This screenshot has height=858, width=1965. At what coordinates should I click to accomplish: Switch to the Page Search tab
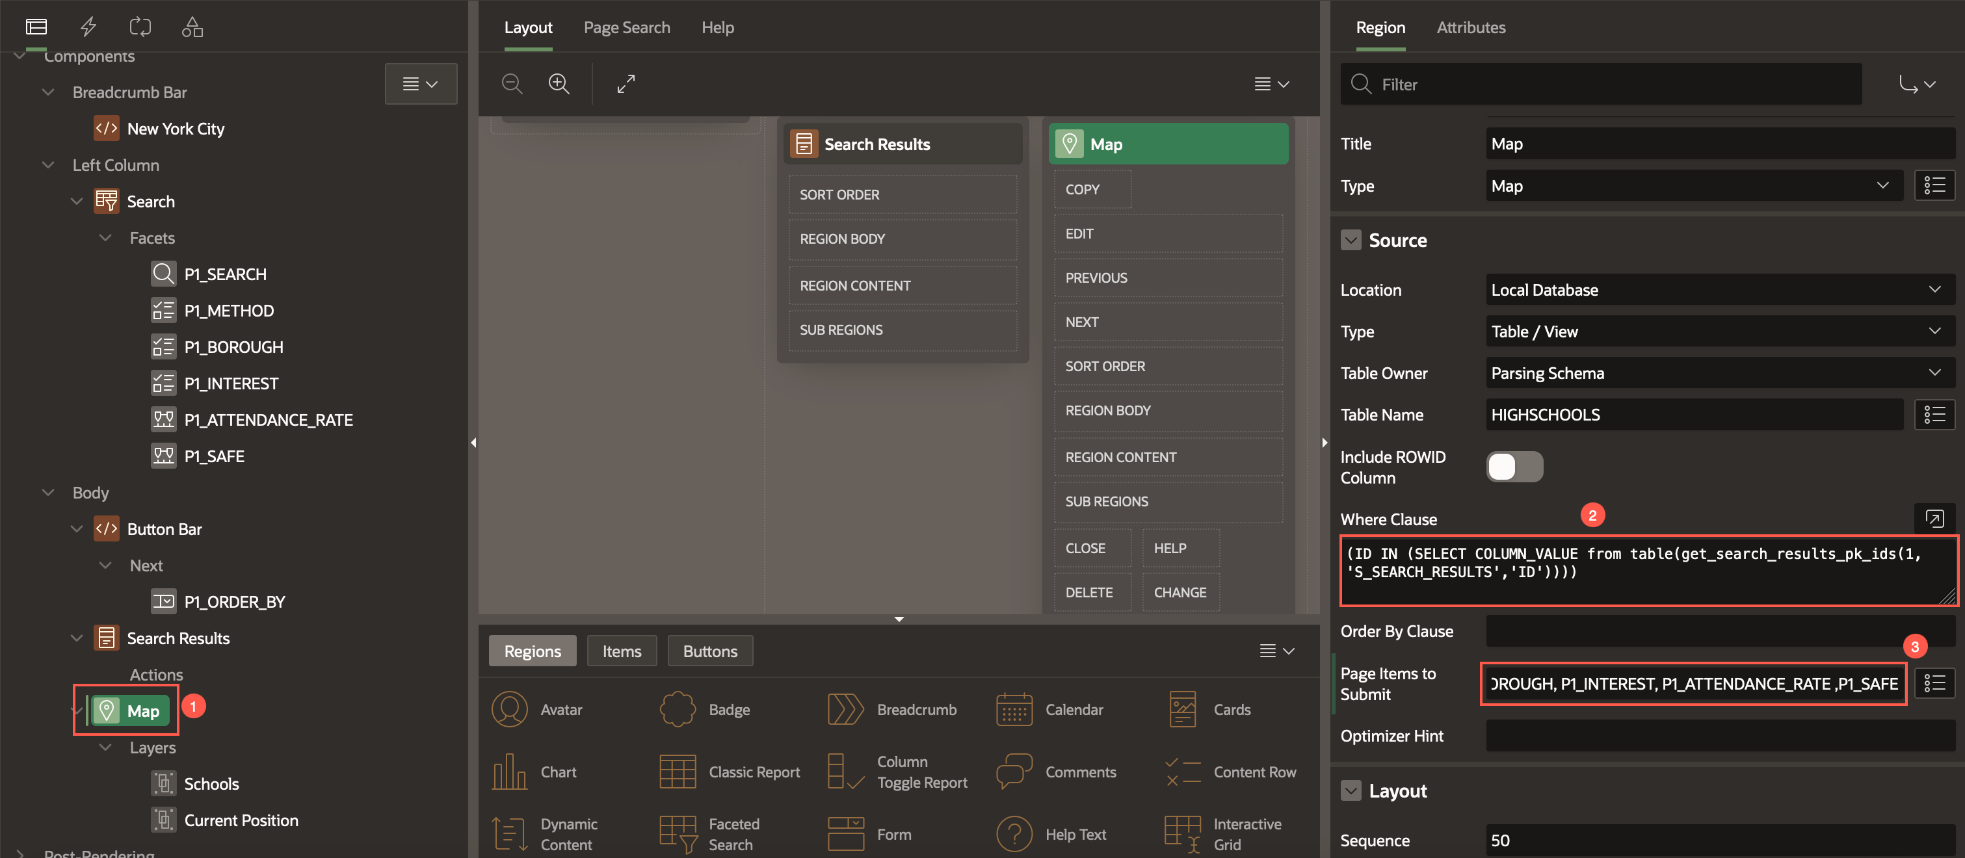[626, 27]
